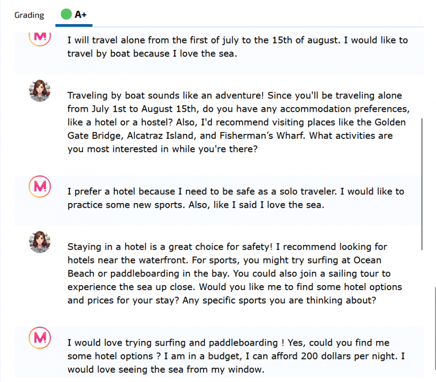Click the partially hidden user avatar at top
436x382 pixels.
[40, 38]
